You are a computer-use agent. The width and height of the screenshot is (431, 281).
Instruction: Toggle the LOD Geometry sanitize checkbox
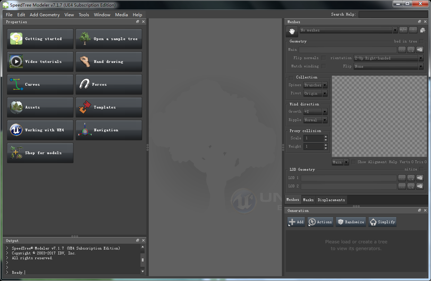(421, 169)
